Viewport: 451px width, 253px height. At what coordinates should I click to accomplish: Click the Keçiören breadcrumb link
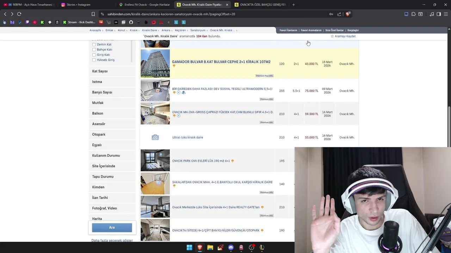pos(180,30)
